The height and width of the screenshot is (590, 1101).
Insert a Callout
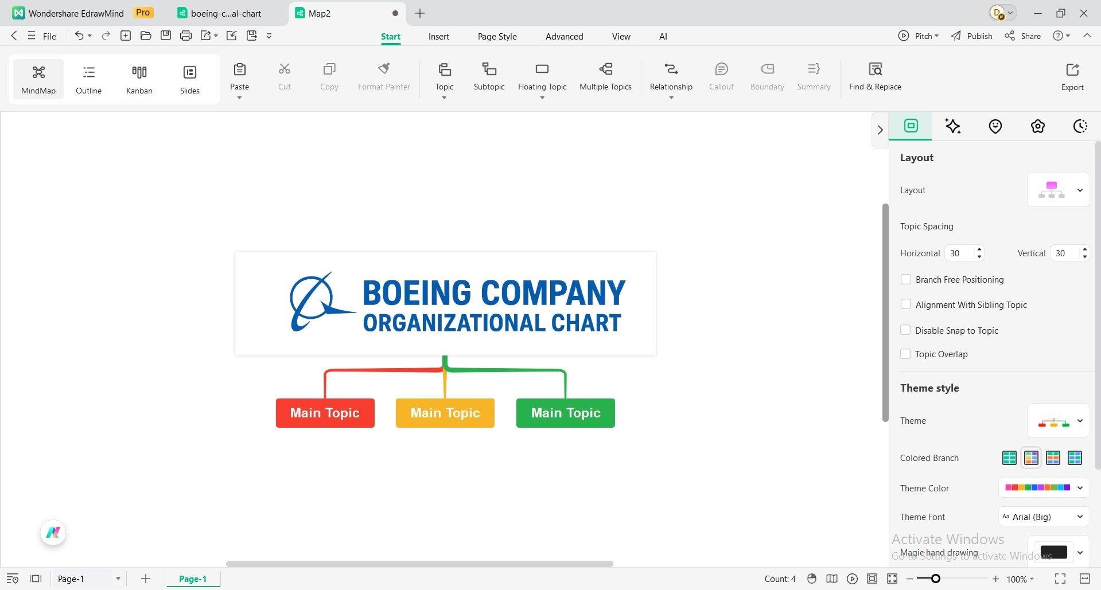coord(721,76)
